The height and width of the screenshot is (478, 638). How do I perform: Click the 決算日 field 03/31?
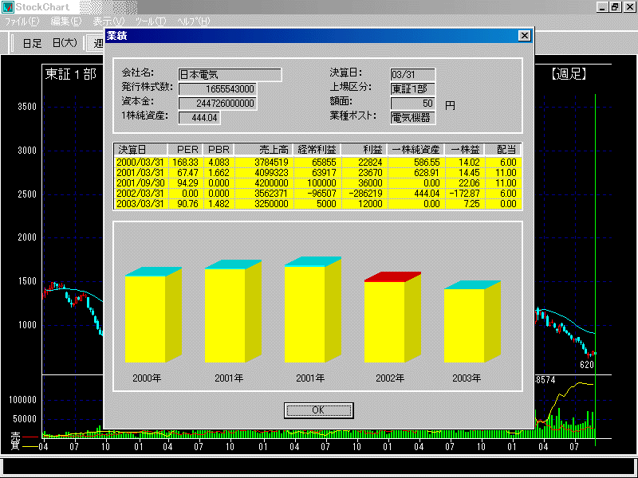tap(413, 75)
